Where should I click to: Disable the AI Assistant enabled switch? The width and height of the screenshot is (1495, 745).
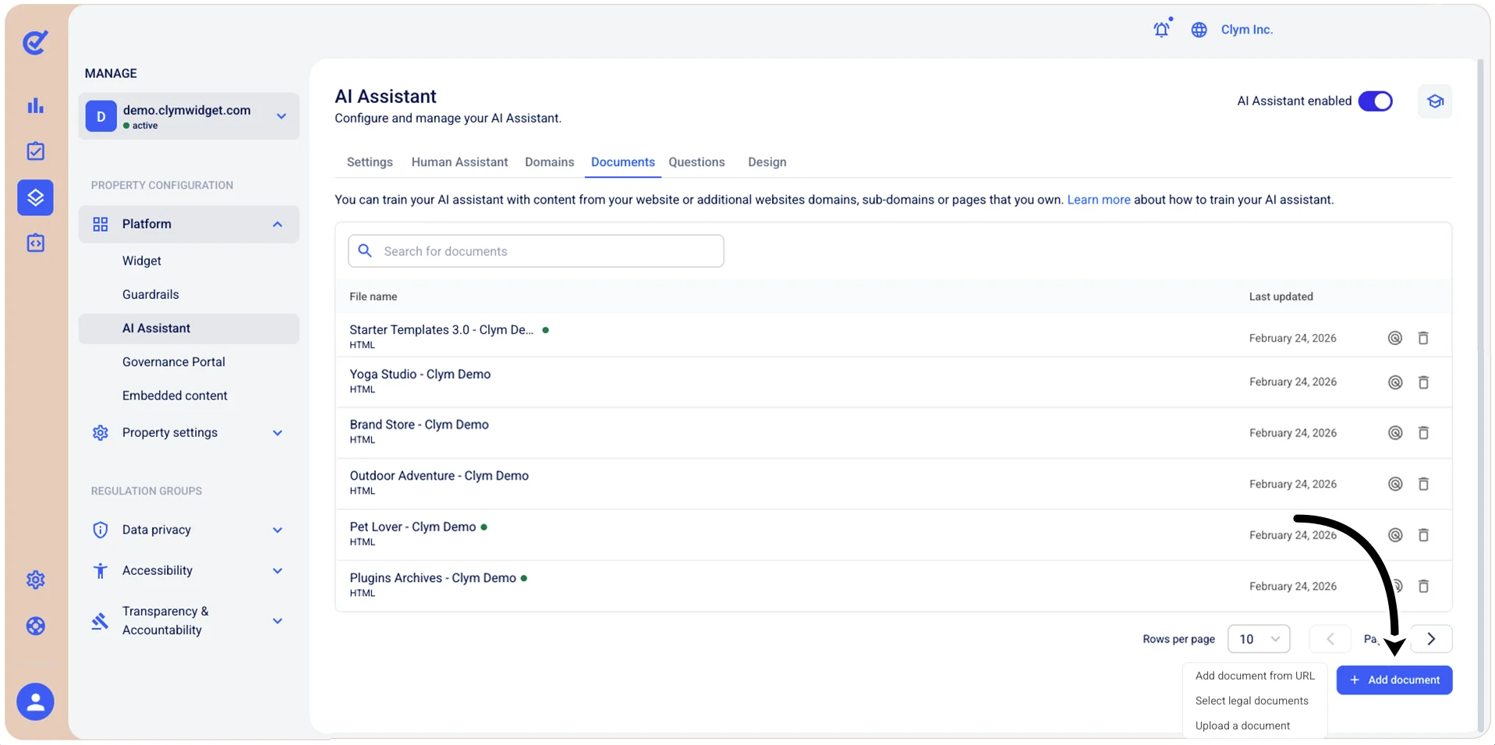point(1375,101)
